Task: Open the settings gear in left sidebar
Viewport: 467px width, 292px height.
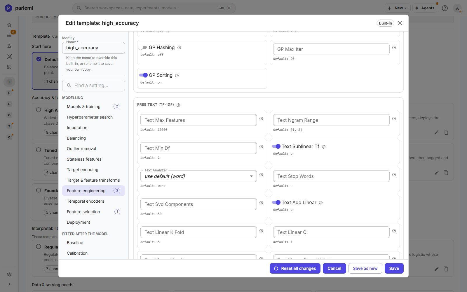Action: [9, 274]
